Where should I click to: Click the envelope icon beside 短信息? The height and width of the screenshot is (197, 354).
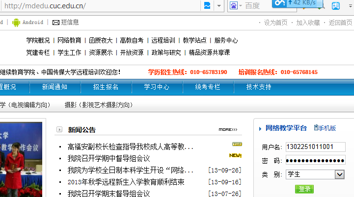pos(56,22)
